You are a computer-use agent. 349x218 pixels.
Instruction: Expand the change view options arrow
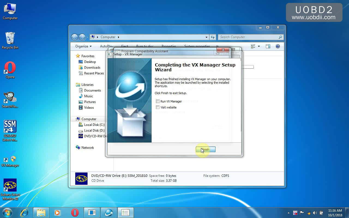259,46
